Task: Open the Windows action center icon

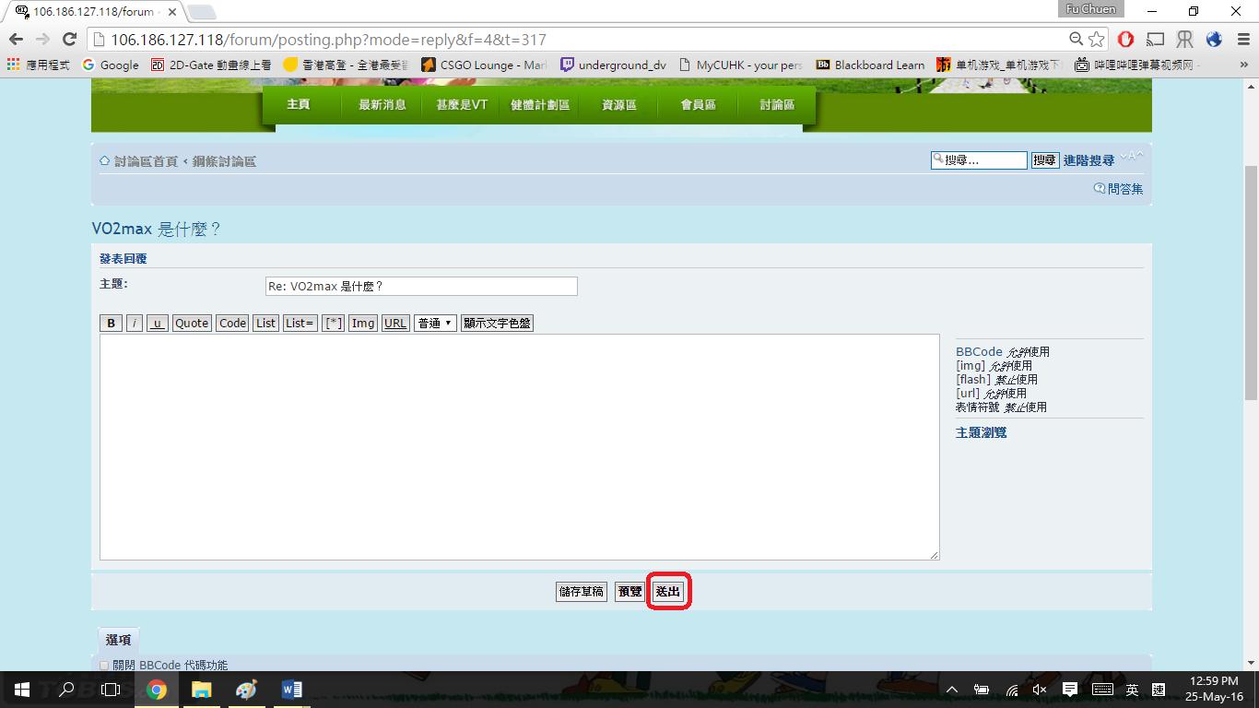Action: click(x=1070, y=690)
